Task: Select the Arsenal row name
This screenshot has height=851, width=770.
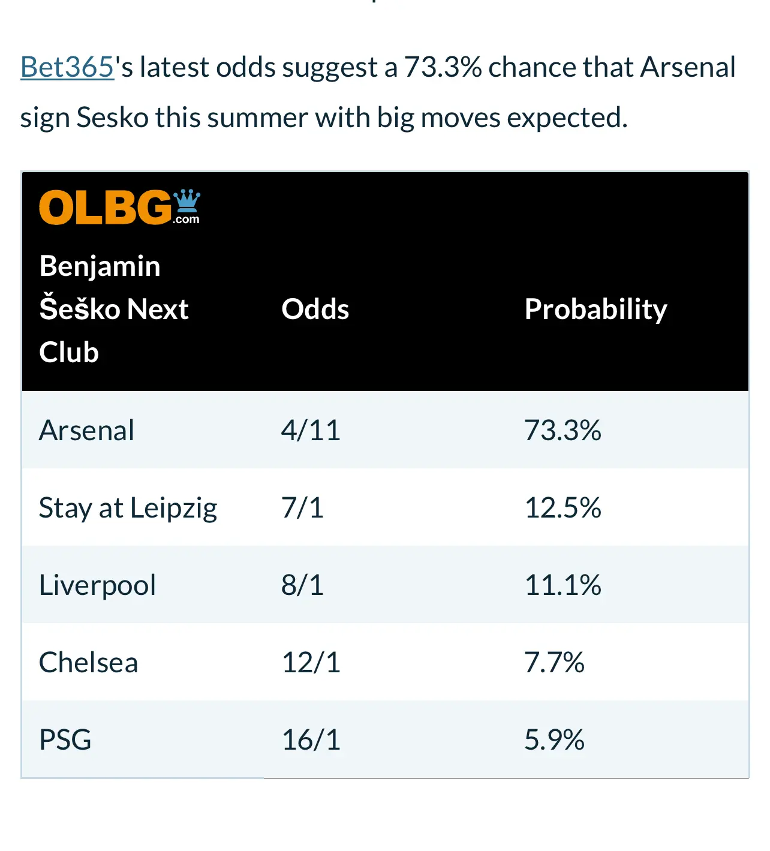Action: (87, 430)
